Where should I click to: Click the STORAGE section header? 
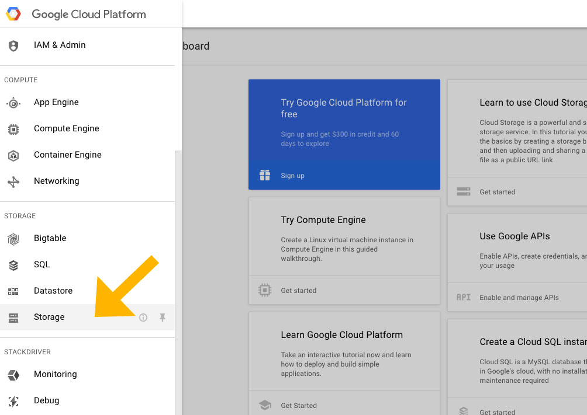pyautogui.click(x=20, y=216)
